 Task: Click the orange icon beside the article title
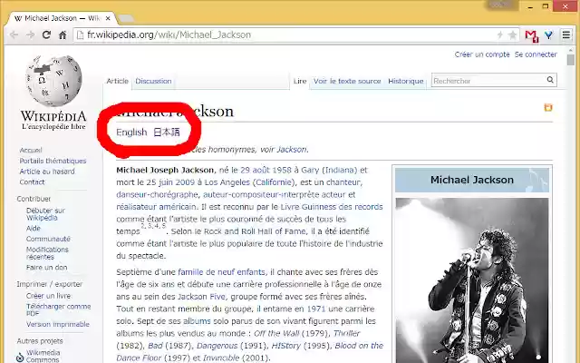click(548, 107)
